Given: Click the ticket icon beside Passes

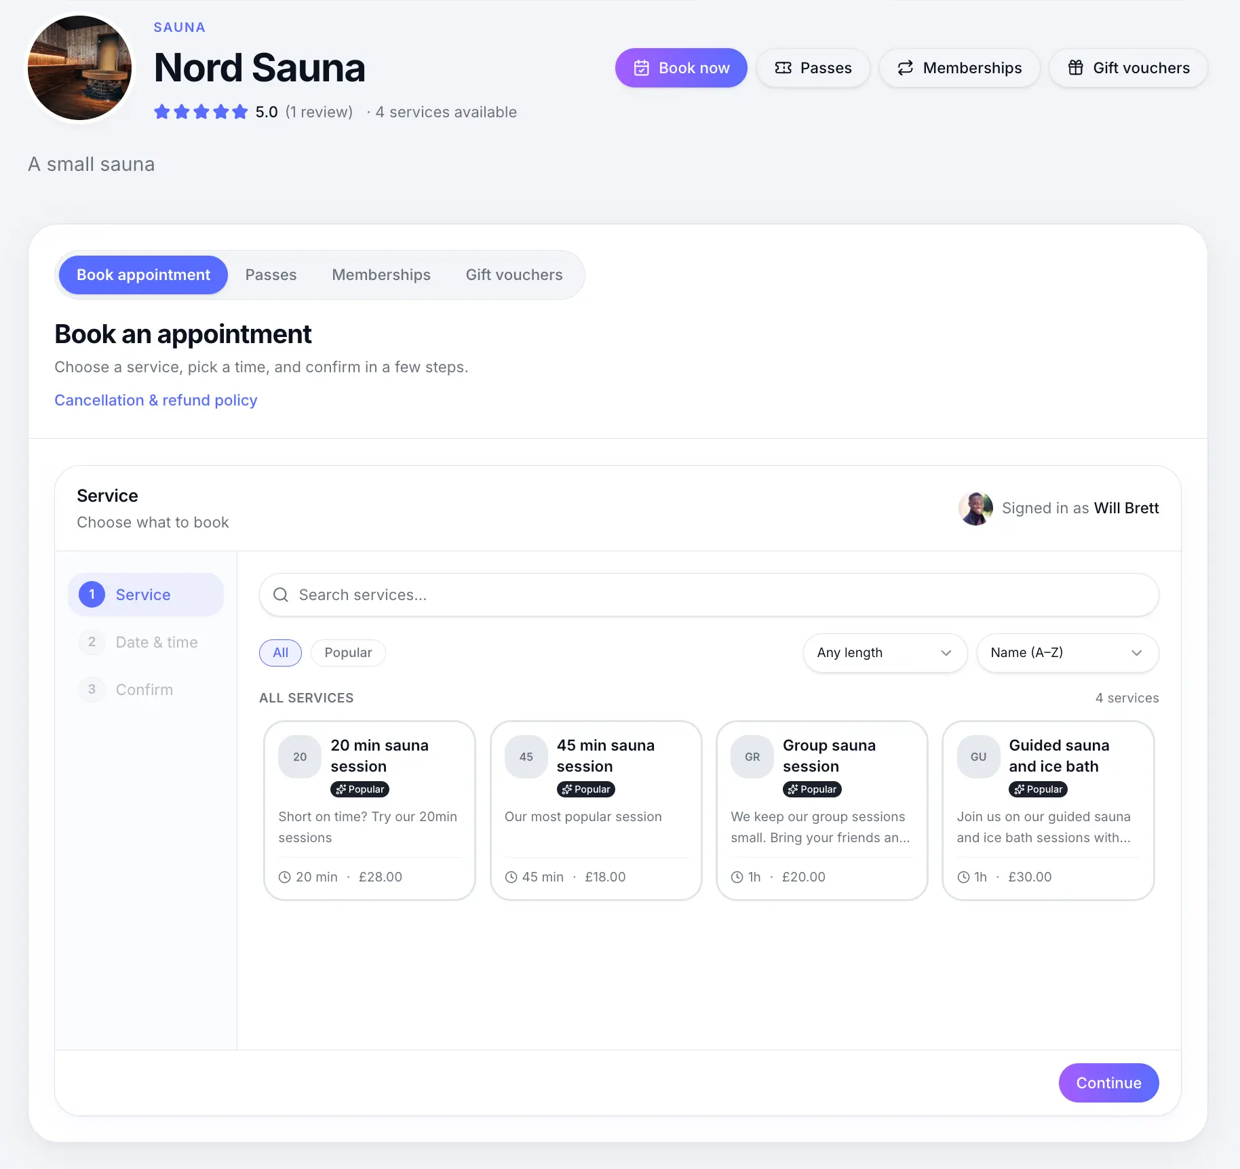Looking at the screenshot, I should (783, 68).
